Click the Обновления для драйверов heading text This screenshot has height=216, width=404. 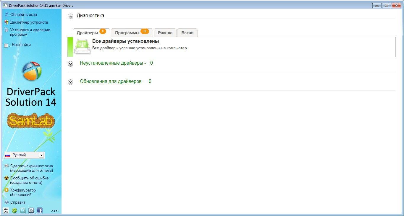pyautogui.click(x=112, y=81)
